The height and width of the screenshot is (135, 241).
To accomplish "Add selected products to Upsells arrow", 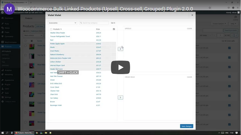I will pyautogui.click(x=120, y=49).
